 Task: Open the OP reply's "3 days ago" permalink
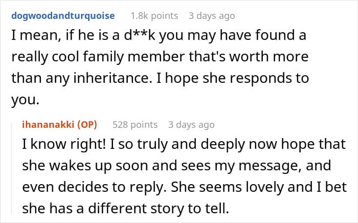click(x=191, y=125)
